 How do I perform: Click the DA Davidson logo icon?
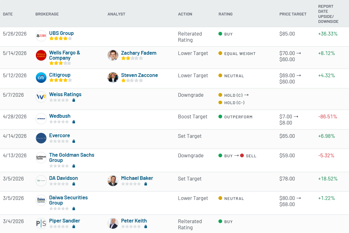(41, 181)
